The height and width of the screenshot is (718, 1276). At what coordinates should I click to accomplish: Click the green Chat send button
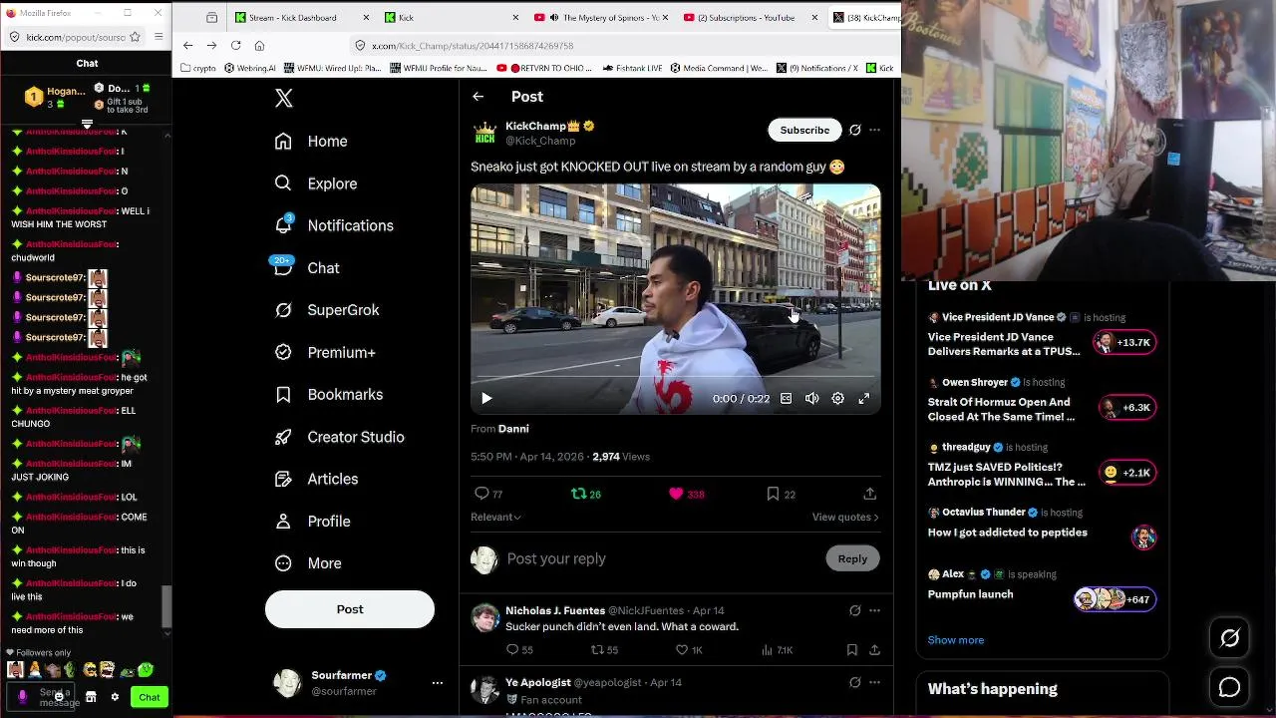tap(150, 697)
